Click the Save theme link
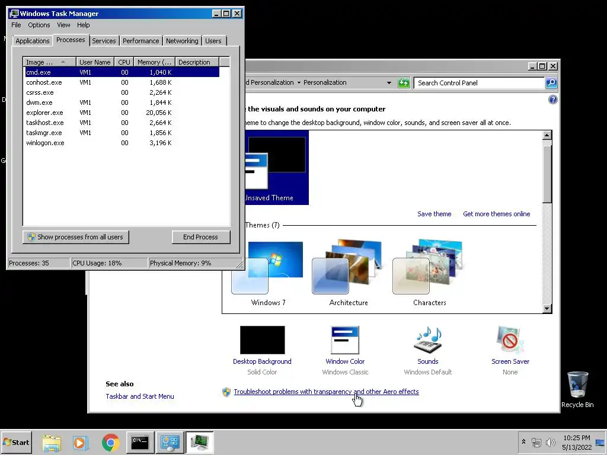The width and height of the screenshot is (607, 455). (435, 214)
